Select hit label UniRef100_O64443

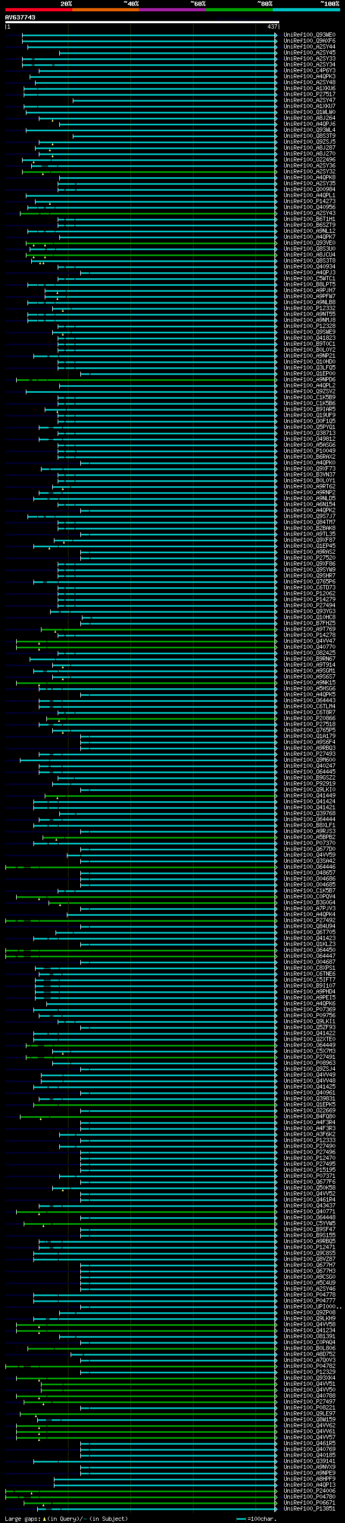(309, 701)
